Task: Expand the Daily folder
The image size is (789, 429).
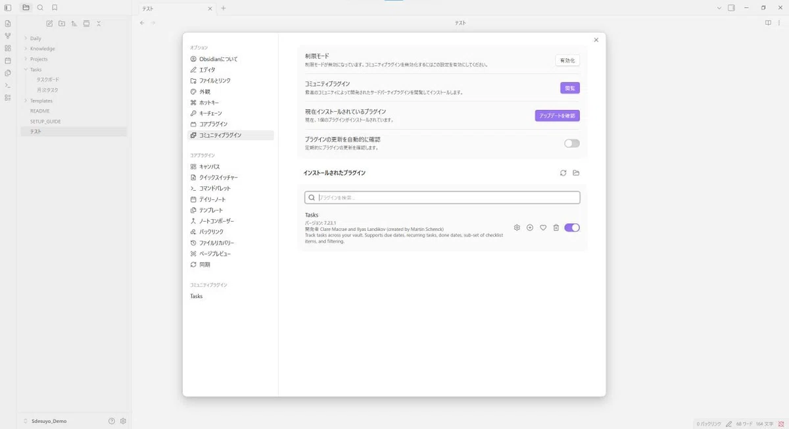Action: (x=36, y=38)
